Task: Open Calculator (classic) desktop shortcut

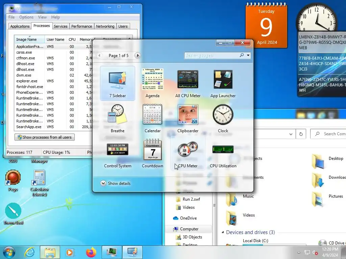Action: 40,183
